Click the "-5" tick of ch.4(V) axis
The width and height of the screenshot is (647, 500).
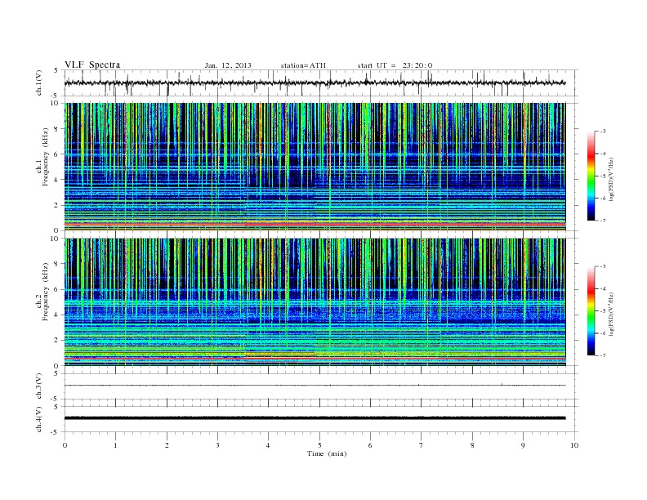click(56, 432)
